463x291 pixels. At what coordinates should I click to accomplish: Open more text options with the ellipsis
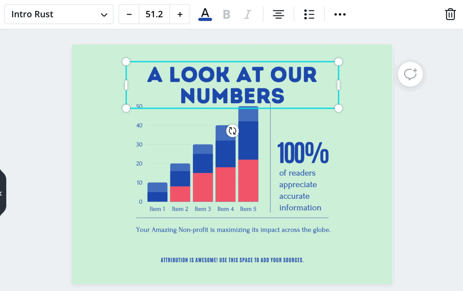340,14
